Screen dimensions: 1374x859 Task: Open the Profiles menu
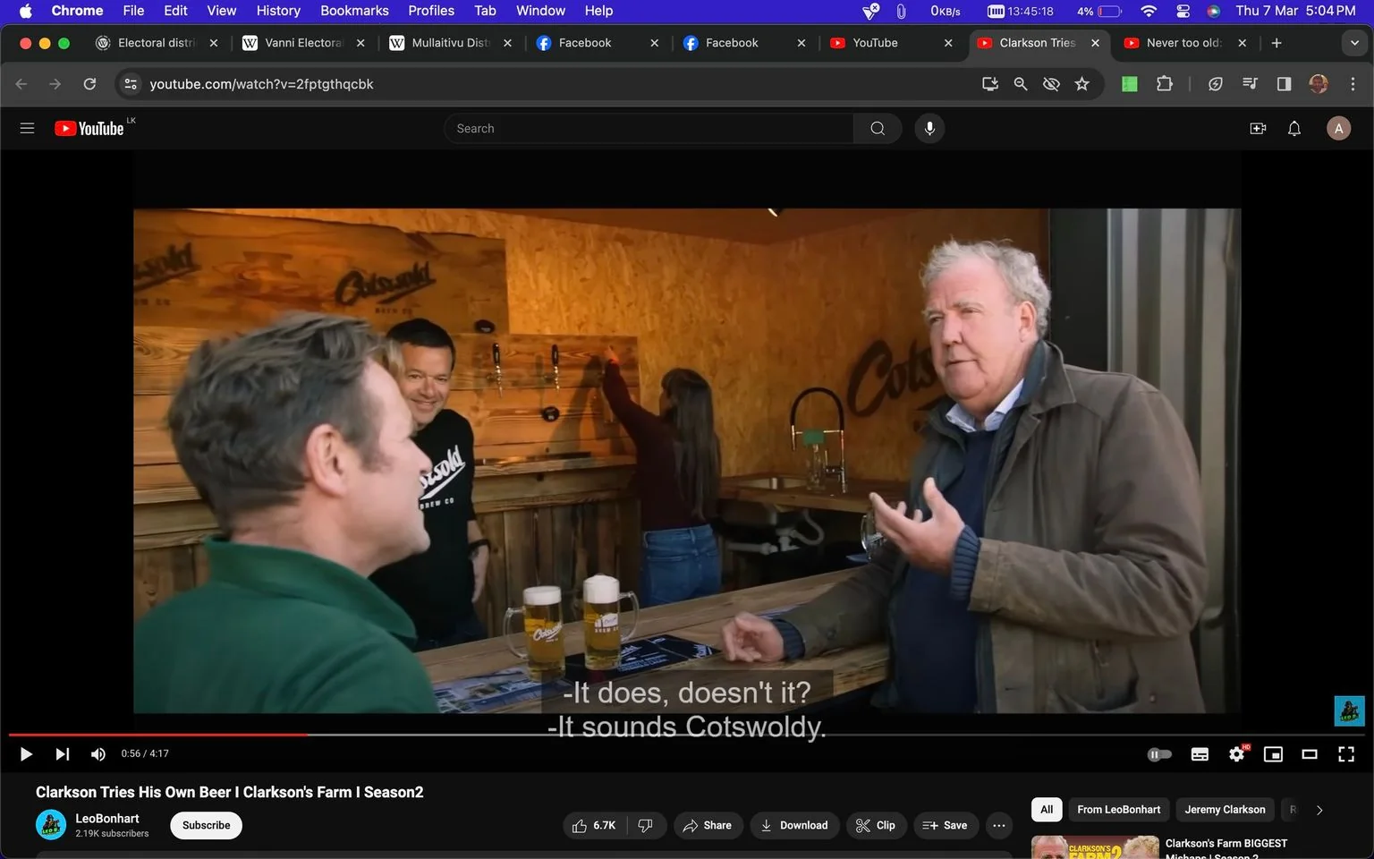point(431,11)
